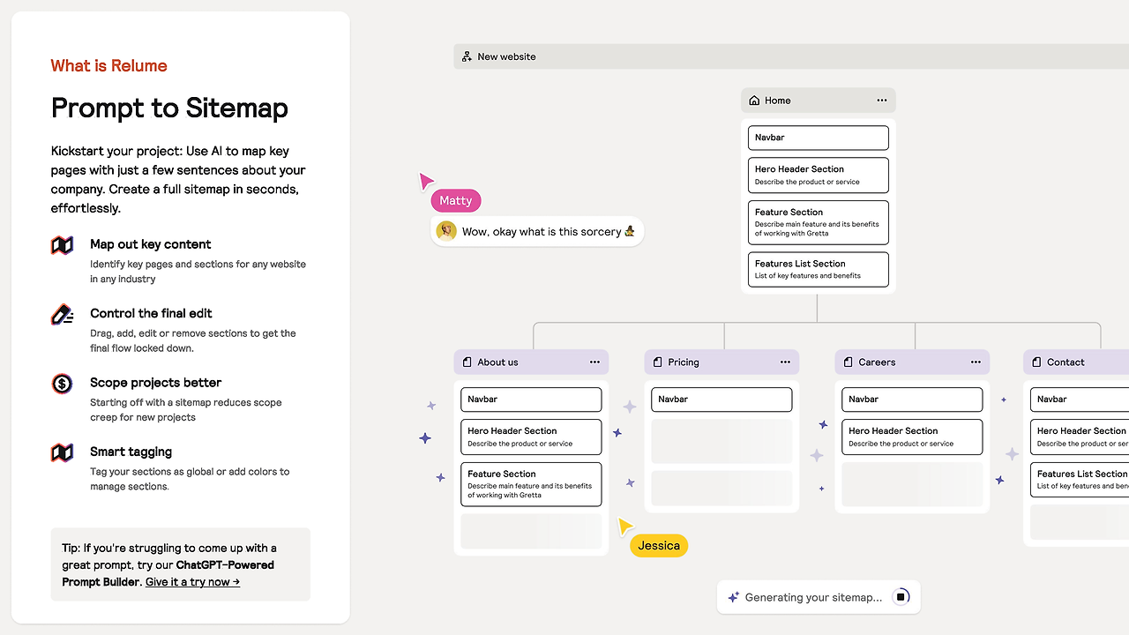Click the About us page icon

[x=467, y=362]
